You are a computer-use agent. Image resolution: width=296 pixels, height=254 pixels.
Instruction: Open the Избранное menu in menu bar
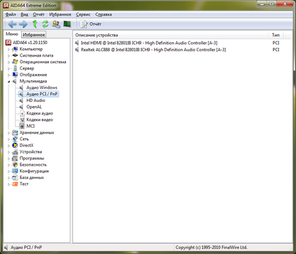point(60,14)
